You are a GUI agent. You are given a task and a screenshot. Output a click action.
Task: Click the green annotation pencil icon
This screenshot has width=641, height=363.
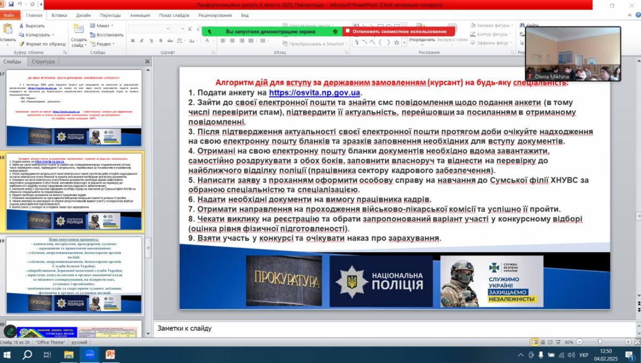[x=10, y=331]
